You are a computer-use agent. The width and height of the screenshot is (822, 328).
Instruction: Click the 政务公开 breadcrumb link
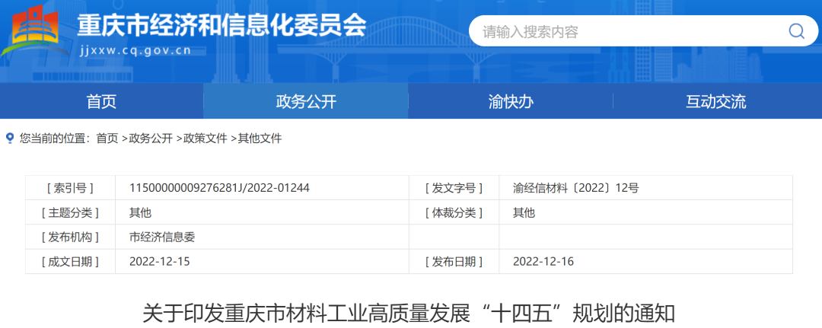pos(151,139)
